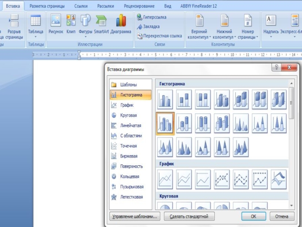
Task: Click Сделать стандартной button
Action: pyautogui.click(x=189, y=216)
